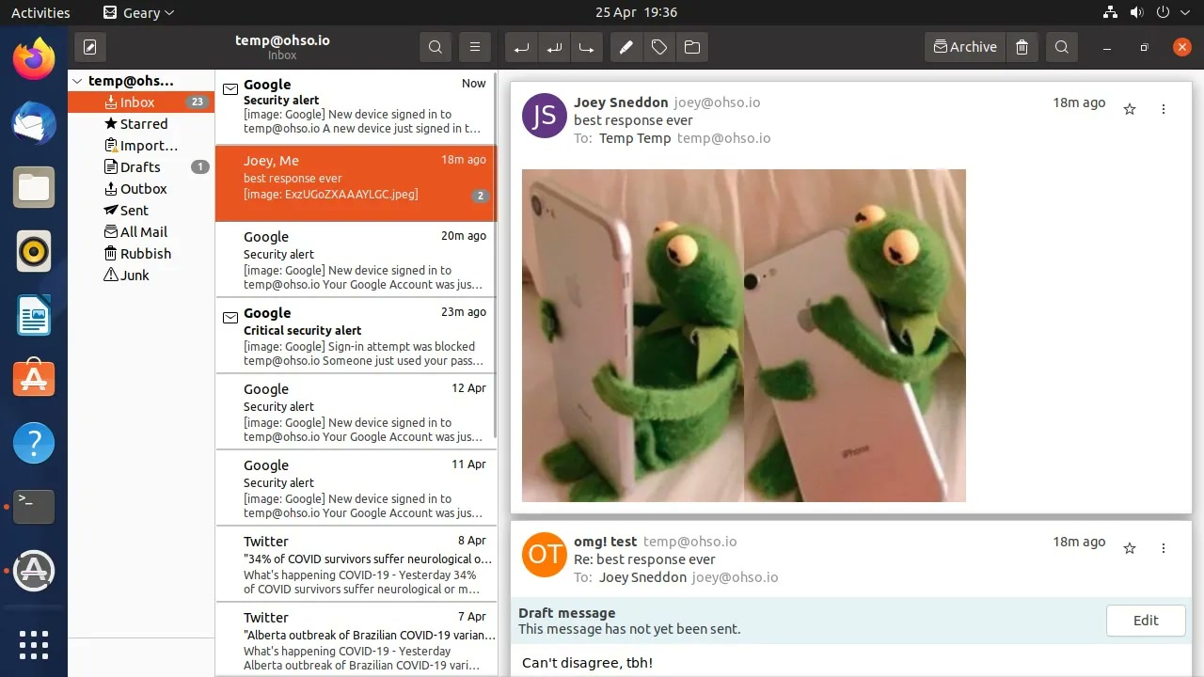
Task: Open the Twitter email from 8 Apr
Action: 356,564
